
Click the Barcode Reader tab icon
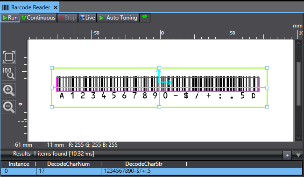click(x=6, y=7)
